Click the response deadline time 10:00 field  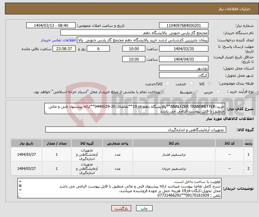pyautogui.click(x=134, y=49)
